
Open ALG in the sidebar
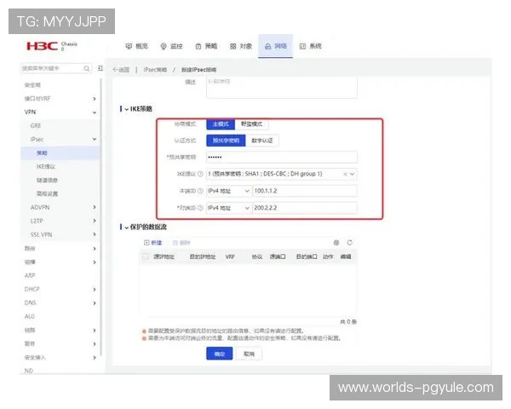pyautogui.click(x=29, y=316)
